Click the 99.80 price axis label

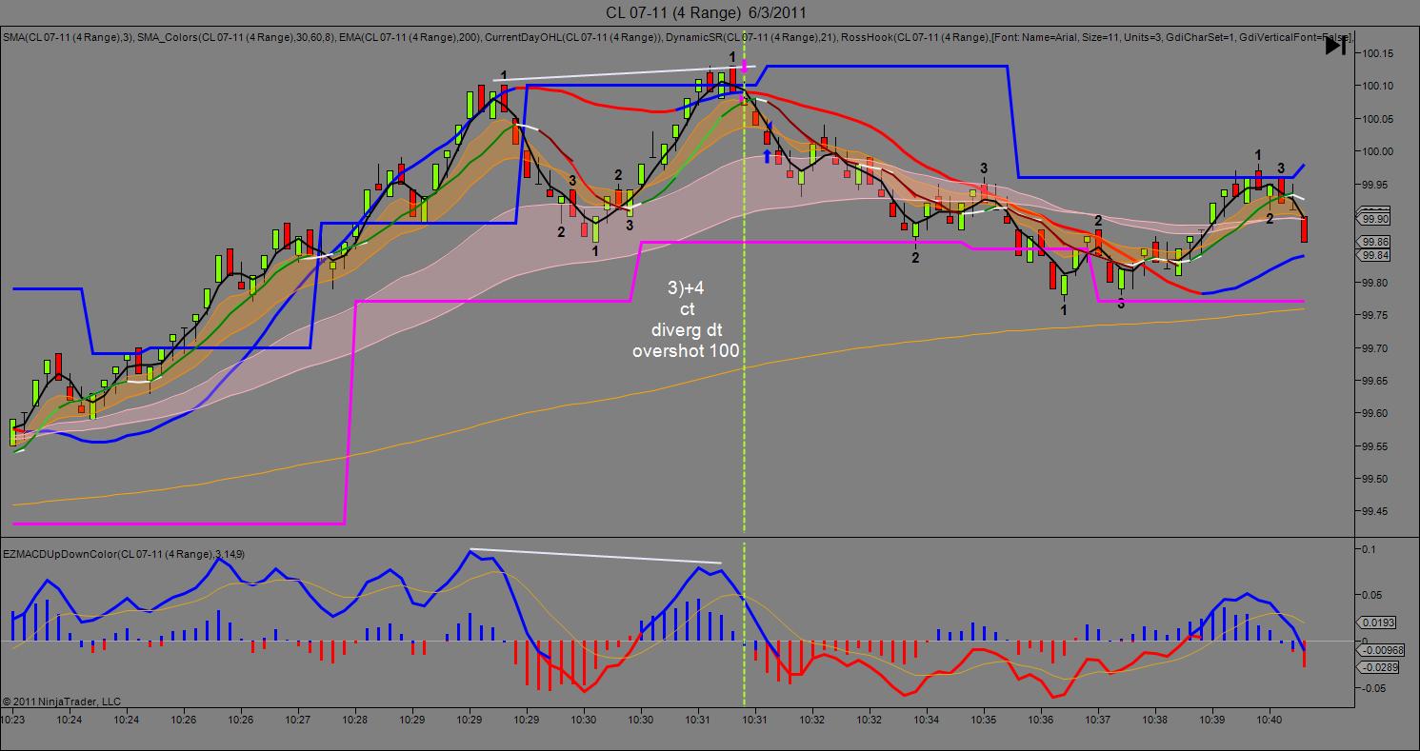coord(1374,284)
